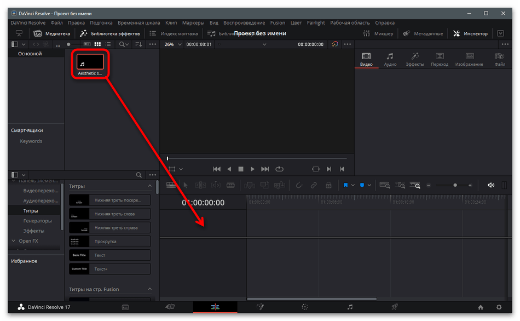
Task: Add a blue flag to the clip
Action: (x=345, y=185)
